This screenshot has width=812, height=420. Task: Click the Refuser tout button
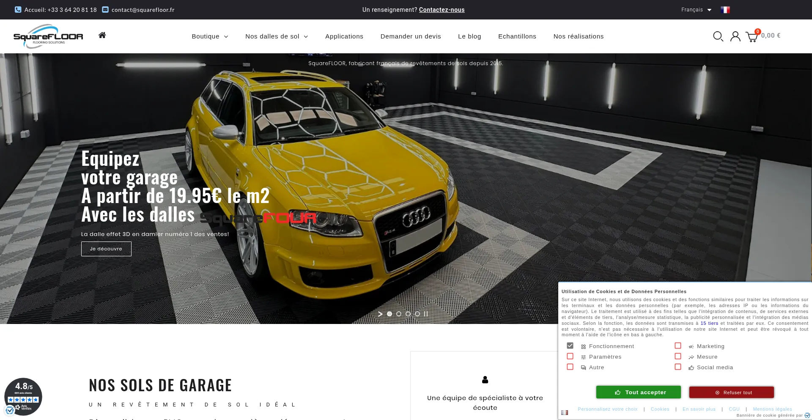pos(732,392)
